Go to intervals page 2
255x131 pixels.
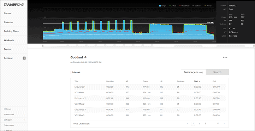(x=199, y=124)
